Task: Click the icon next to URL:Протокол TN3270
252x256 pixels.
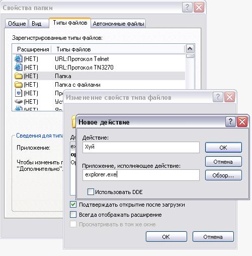Action: [x=18, y=68]
